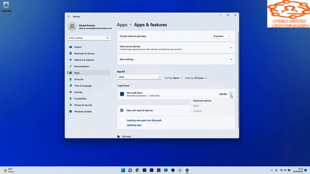Select Uninstall in the context menu
Screen dimensions: 310x174
click(197, 111)
